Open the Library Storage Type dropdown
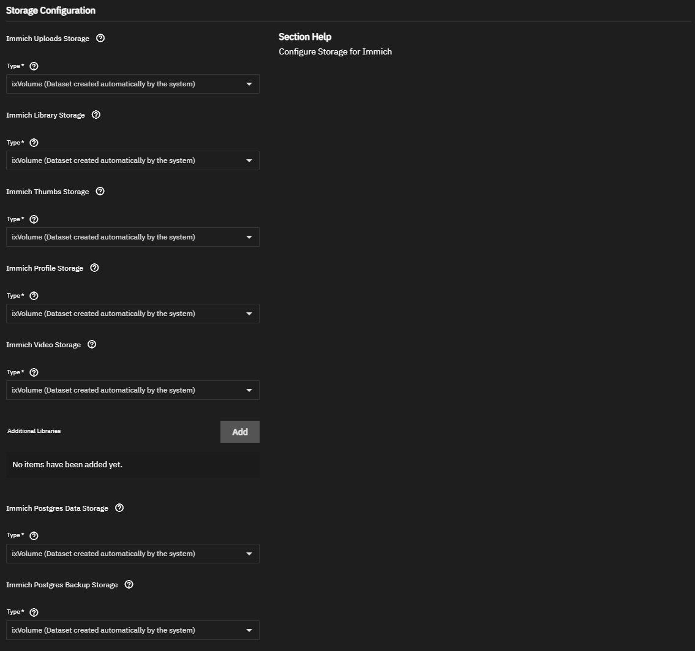The width and height of the screenshot is (695, 651). click(x=132, y=161)
